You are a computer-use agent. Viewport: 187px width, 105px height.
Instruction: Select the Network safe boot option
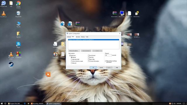[x=71, y=63]
